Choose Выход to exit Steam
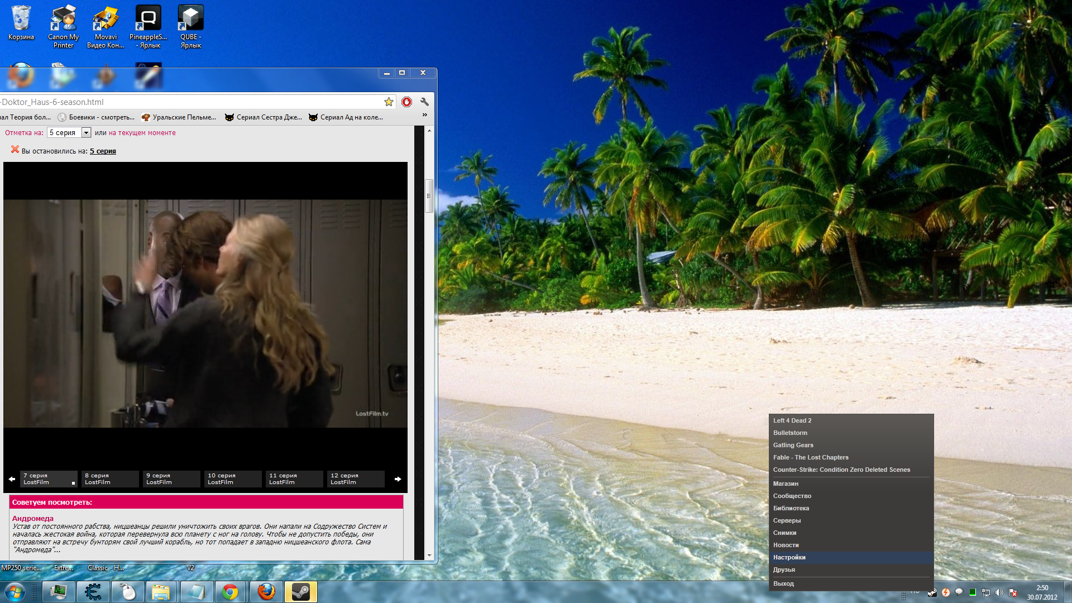1072x603 pixels. tap(851, 583)
